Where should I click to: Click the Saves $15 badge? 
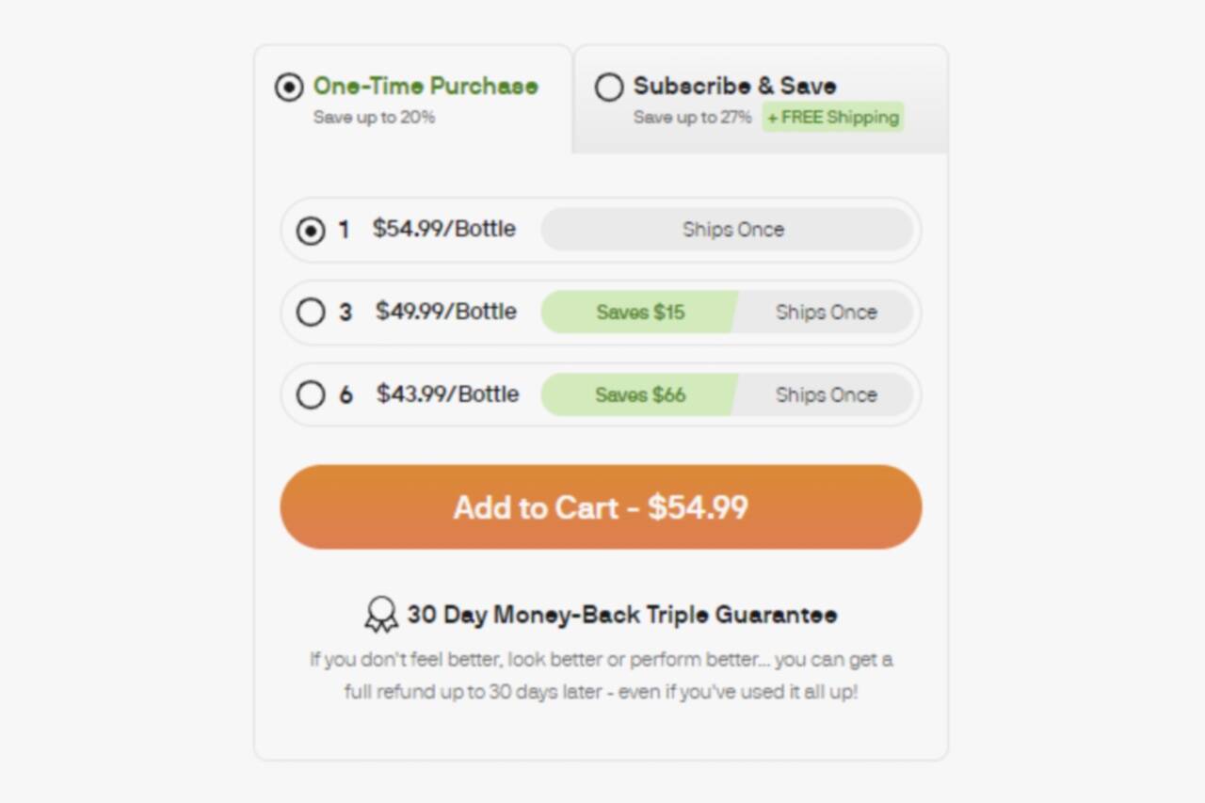point(640,313)
